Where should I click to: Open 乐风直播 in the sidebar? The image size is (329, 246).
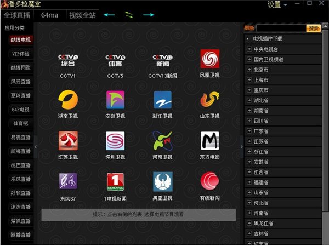pyautogui.click(x=21, y=179)
